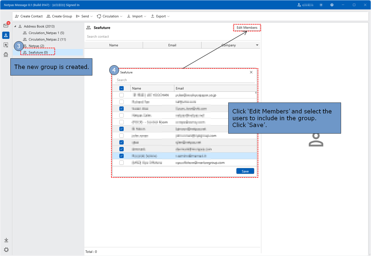
Task: Select the contacts sidebar icon
Action: click(x=6, y=35)
